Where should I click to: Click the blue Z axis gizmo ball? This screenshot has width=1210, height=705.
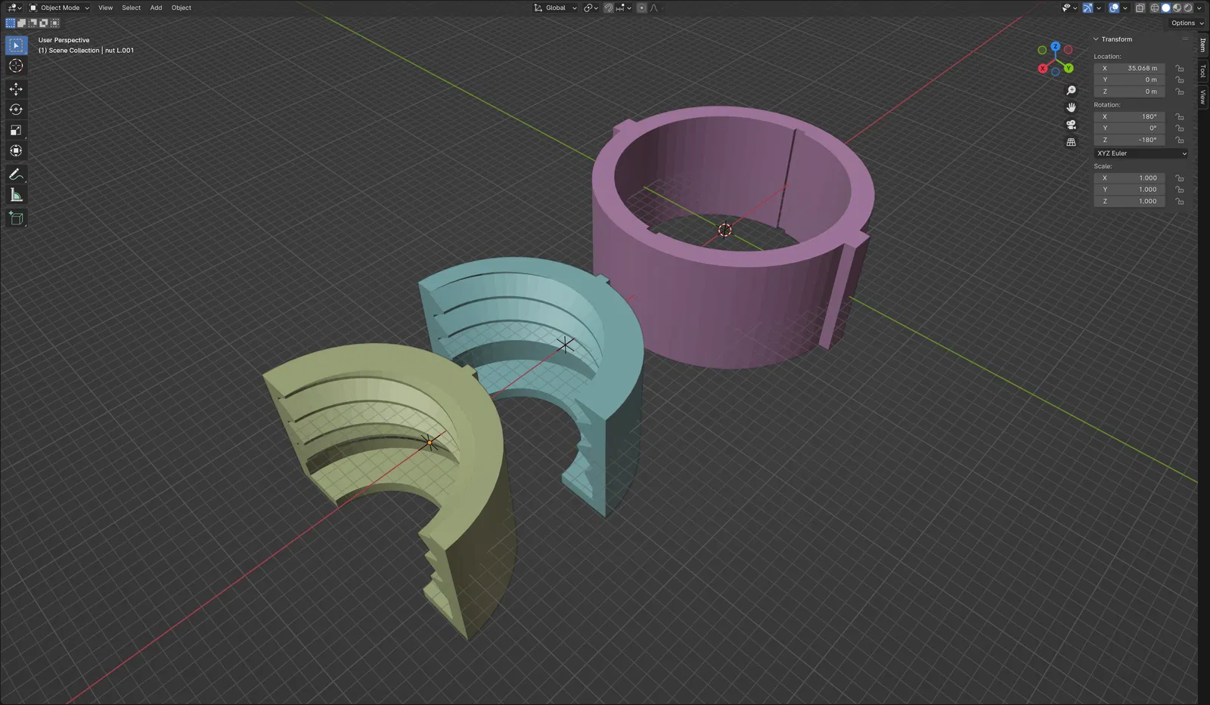[x=1055, y=47]
